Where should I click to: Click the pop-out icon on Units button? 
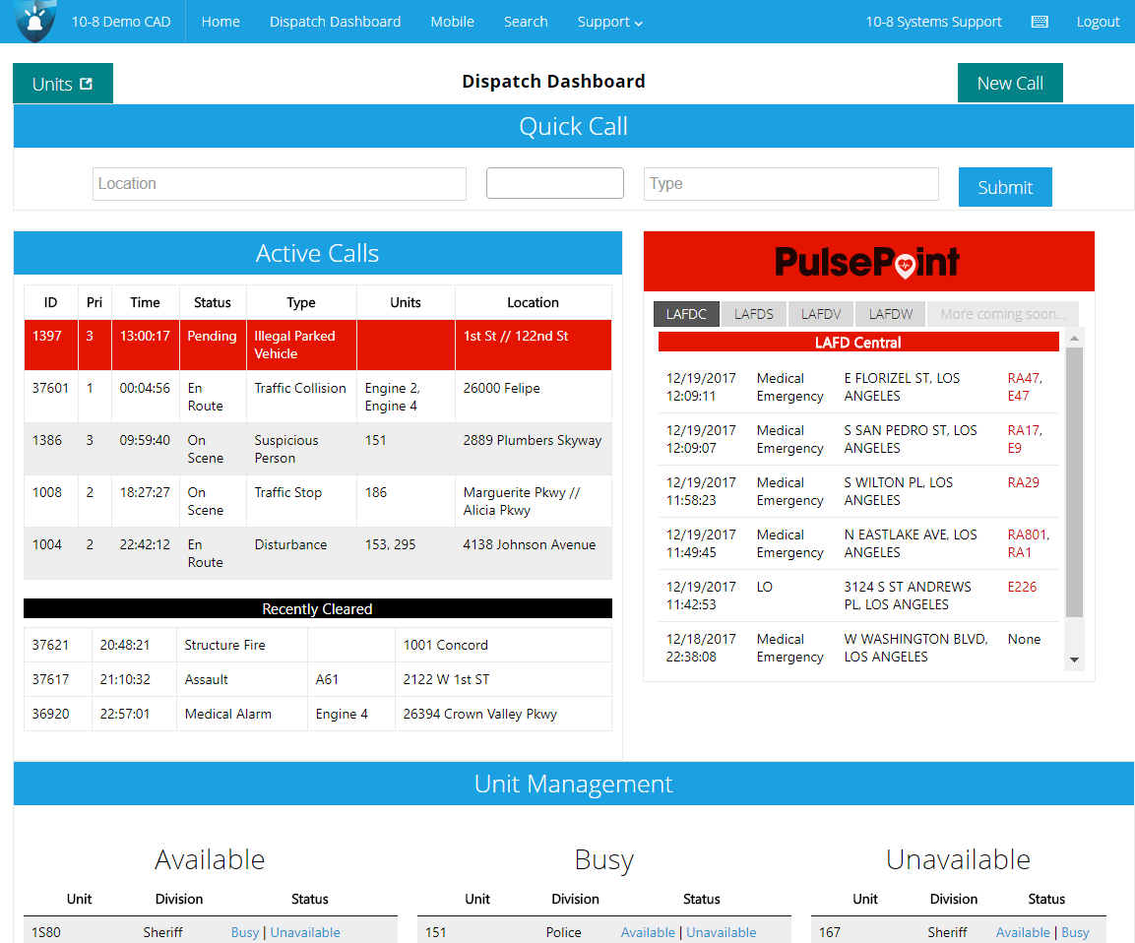click(x=87, y=84)
